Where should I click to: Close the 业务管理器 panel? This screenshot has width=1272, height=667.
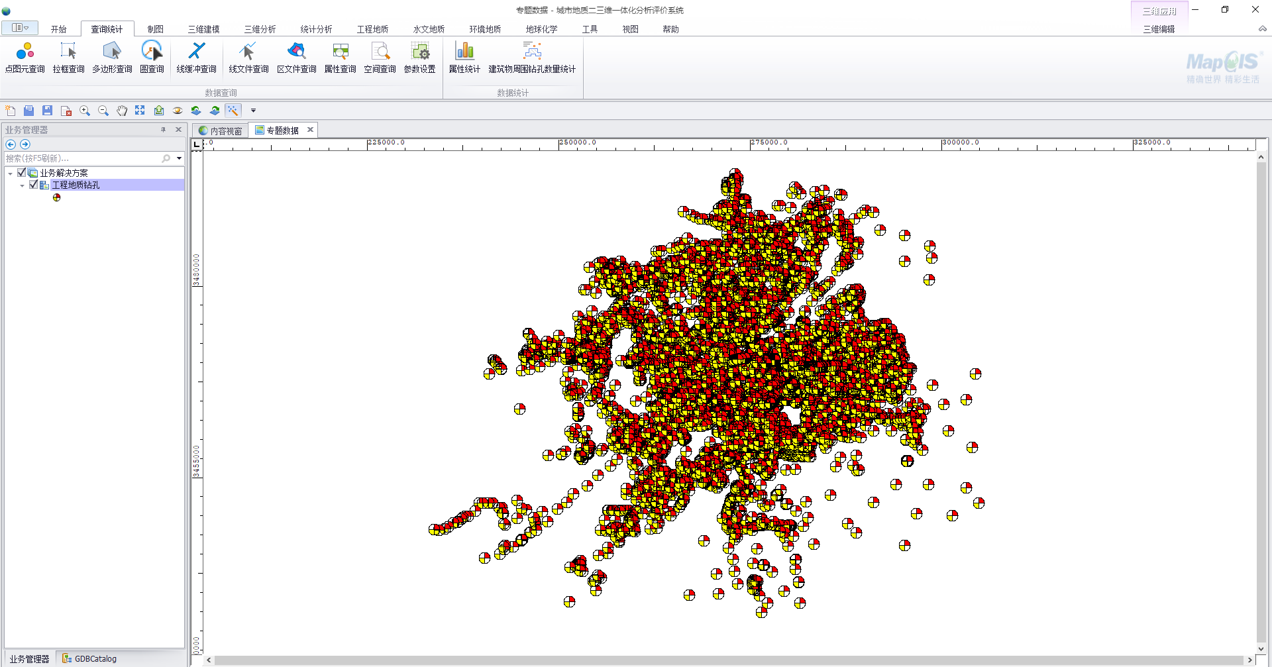(x=178, y=130)
